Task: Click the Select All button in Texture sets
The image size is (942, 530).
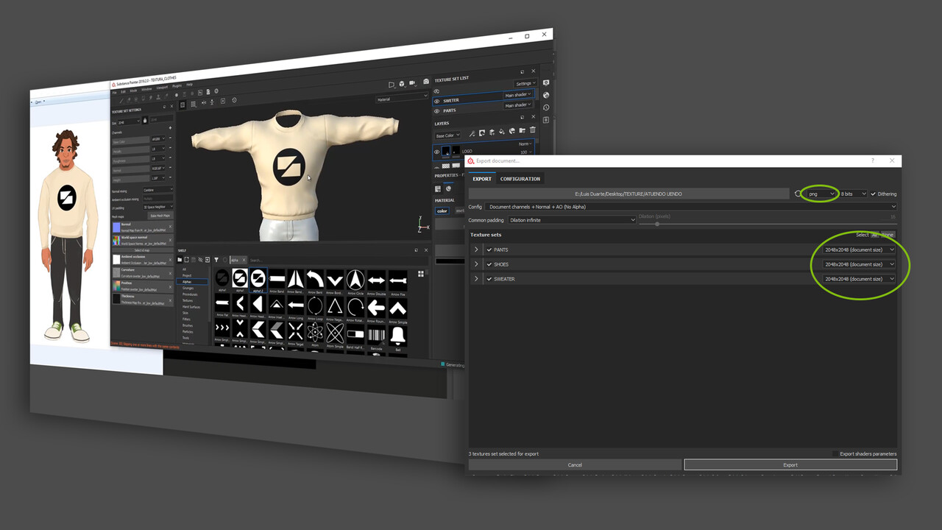Action: pos(874,235)
